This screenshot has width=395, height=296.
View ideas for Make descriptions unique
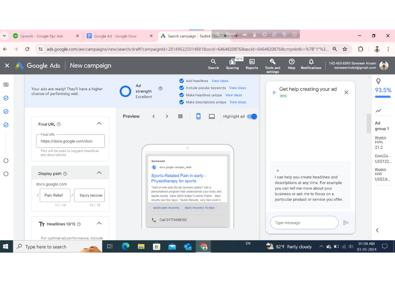click(238, 102)
